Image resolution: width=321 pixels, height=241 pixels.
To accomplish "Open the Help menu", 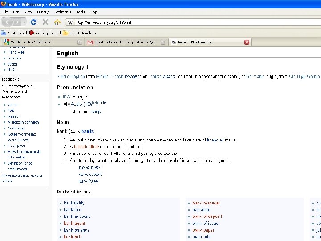I will click(94, 12).
